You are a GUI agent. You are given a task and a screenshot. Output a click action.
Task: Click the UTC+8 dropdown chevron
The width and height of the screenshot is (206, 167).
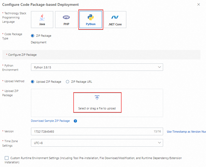(x=159, y=143)
